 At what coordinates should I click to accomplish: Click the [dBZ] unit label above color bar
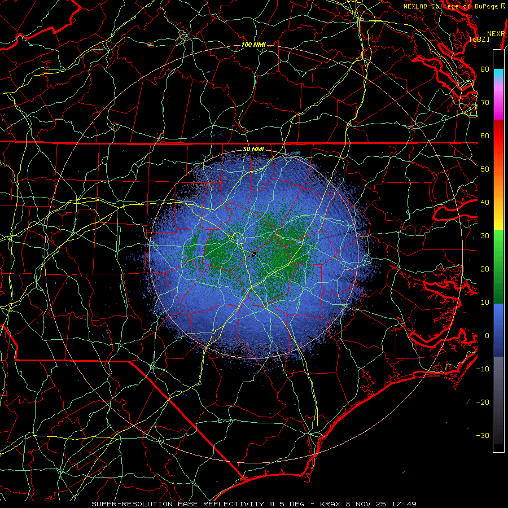point(479,40)
